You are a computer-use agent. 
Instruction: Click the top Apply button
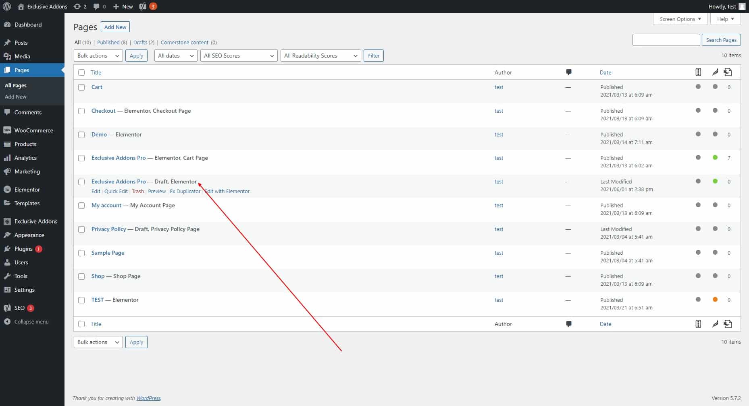136,56
